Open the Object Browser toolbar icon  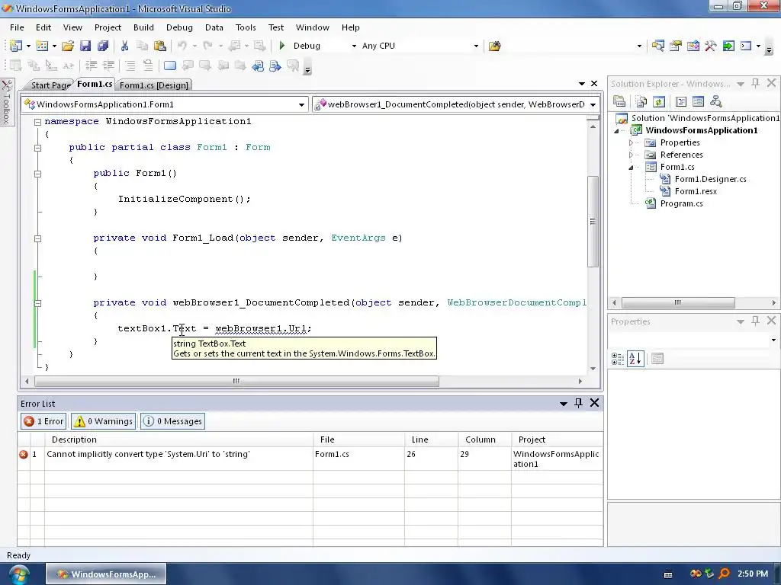coord(693,46)
